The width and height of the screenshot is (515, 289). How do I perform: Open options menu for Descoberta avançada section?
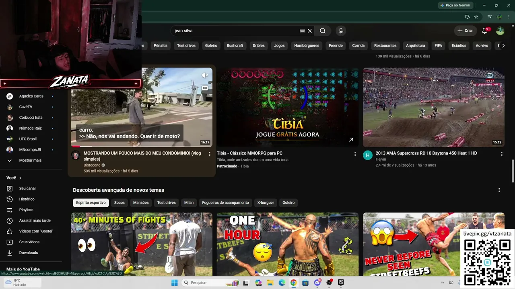click(499, 190)
